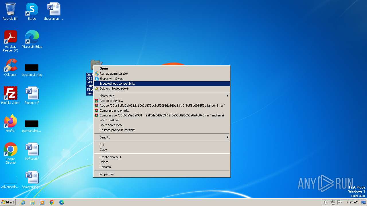Choose Copy from the context menu

click(162, 150)
